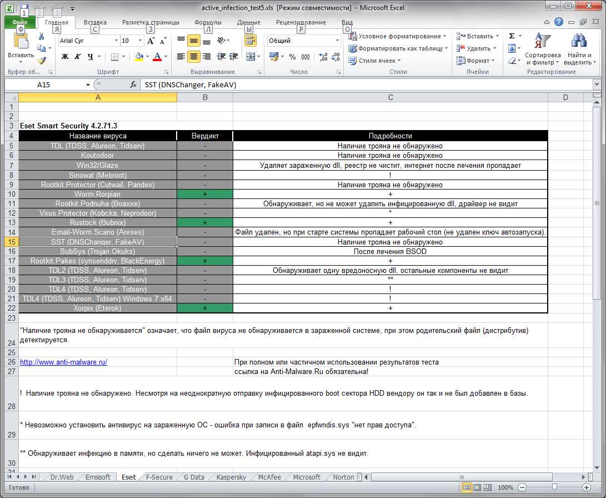Open Условное форматирование menu
This screenshot has height=498, width=606.
397,36
